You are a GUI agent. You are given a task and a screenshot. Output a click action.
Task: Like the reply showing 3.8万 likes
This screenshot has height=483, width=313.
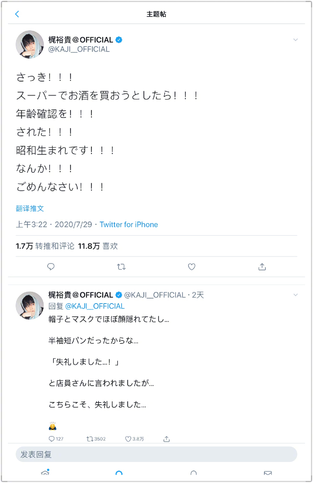click(x=128, y=439)
